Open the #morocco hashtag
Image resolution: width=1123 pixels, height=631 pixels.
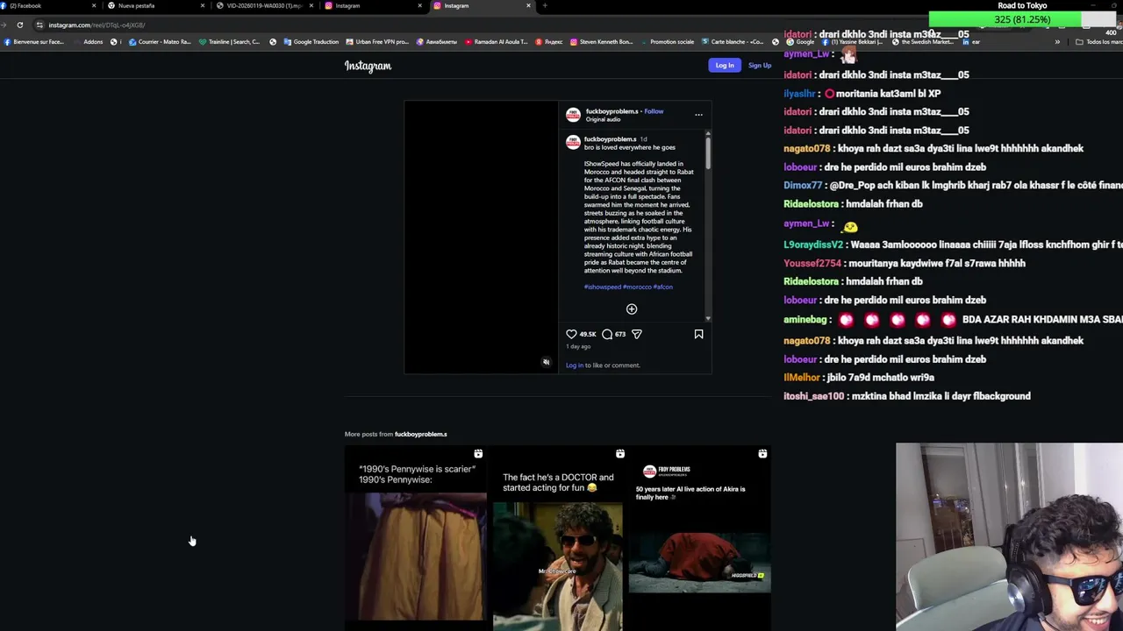[637, 287]
